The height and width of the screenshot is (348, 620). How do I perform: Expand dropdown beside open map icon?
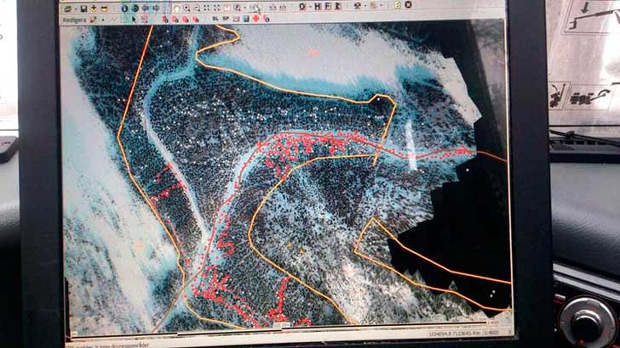(76, 9)
